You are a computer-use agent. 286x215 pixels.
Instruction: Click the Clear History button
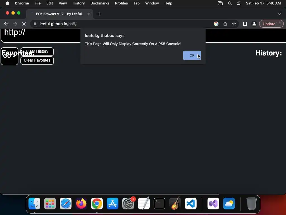pos(37,52)
